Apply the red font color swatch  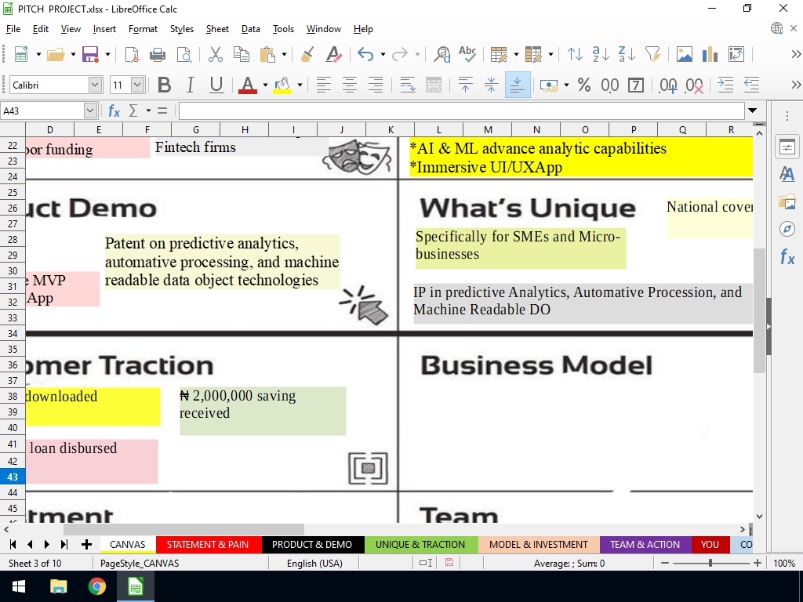tap(248, 85)
